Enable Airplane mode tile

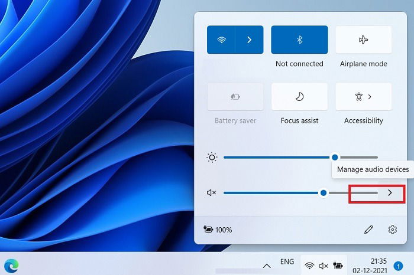point(364,40)
